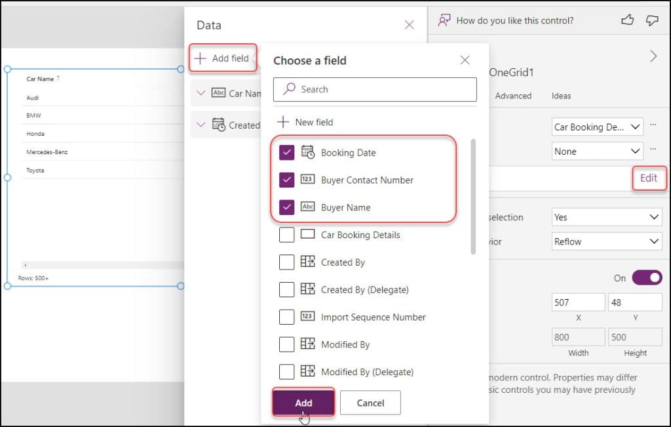Viewport: 671px width, 427px height.
Task: Click the Car Name Abc field icon
Action: pyautogui.click(x=219, y=92)
